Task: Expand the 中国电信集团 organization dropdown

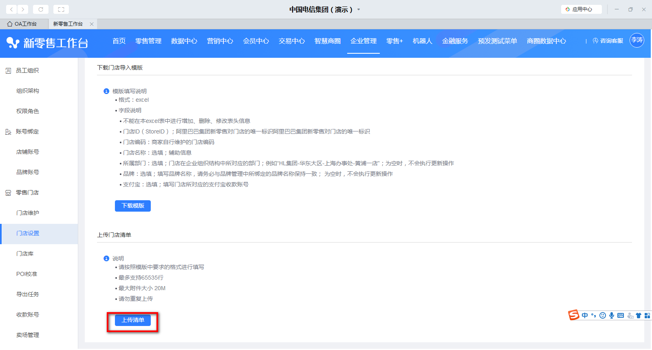Action: pos(359,9)
